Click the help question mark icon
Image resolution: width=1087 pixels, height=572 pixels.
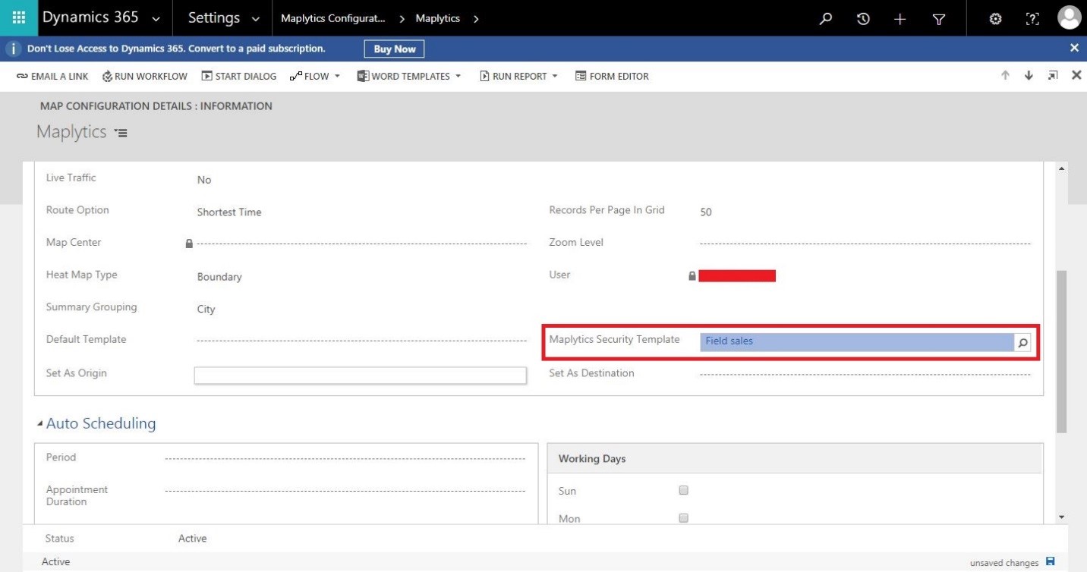point(1032,20)
